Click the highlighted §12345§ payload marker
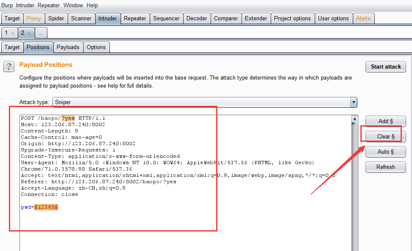This screenshot has height=251, width=412. [x=46, y=207]
